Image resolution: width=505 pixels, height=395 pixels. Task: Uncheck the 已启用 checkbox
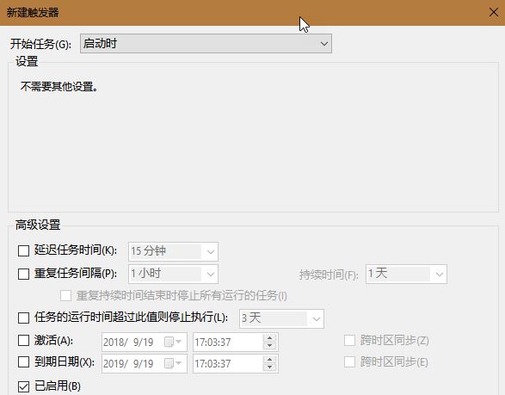pos(23,386)
